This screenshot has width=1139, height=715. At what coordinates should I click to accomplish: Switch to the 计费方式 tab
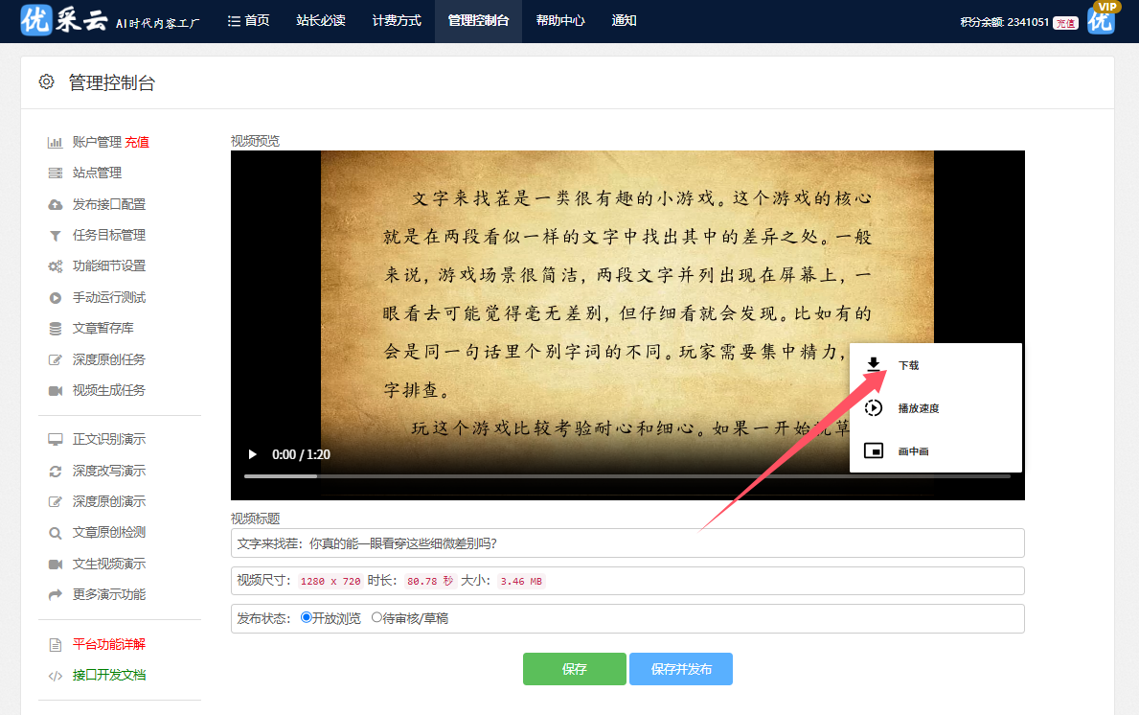[397, 21]
